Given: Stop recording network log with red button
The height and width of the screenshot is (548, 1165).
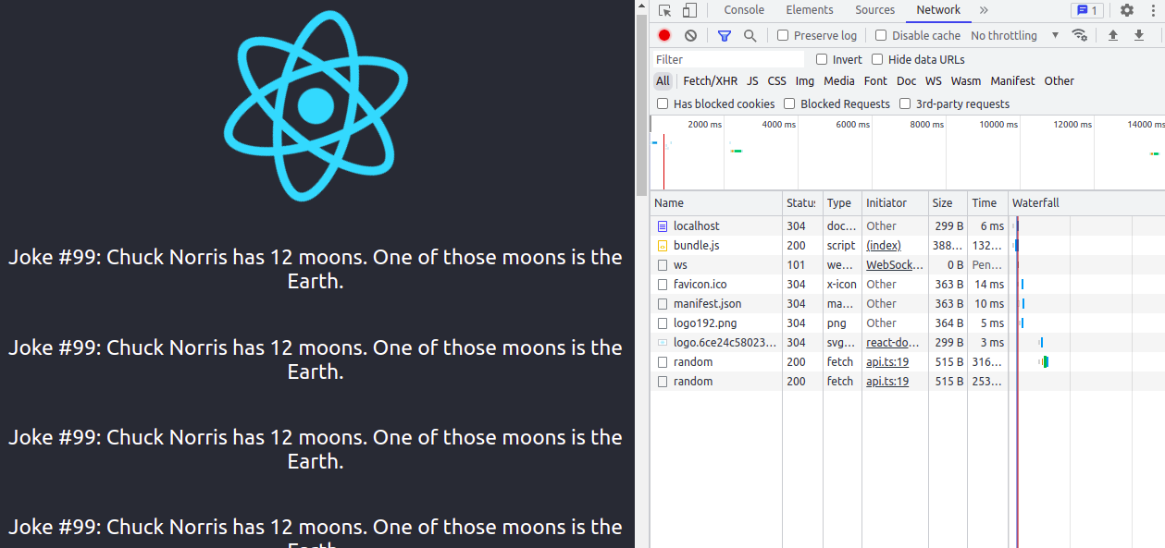Looking at the screenshot, I should [664, 35].
